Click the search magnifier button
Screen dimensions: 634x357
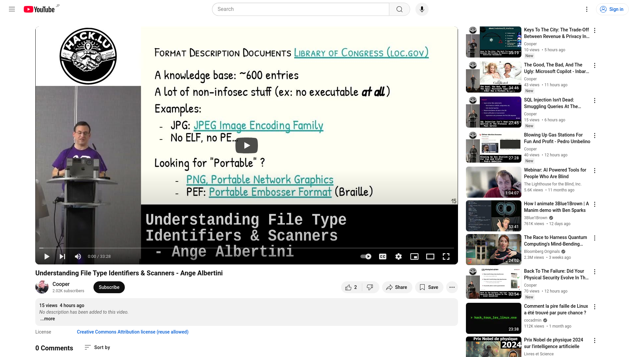click(400, 9)
